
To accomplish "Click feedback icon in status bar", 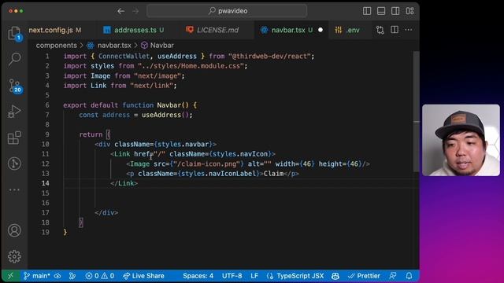I will pyautogui.click(x=393, y=276).
